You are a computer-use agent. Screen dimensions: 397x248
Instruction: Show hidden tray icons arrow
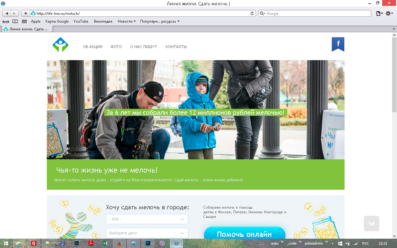coord(333,243)
